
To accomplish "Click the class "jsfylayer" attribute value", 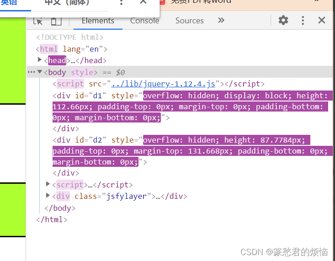I will coord(126,196).
